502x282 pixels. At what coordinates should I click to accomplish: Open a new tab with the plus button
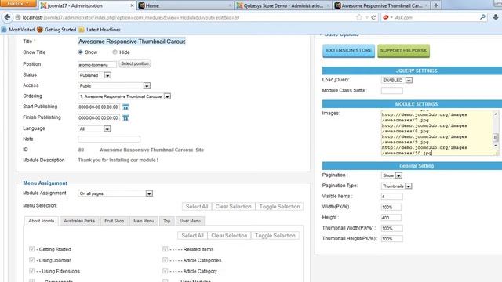(x=436, y=5)
